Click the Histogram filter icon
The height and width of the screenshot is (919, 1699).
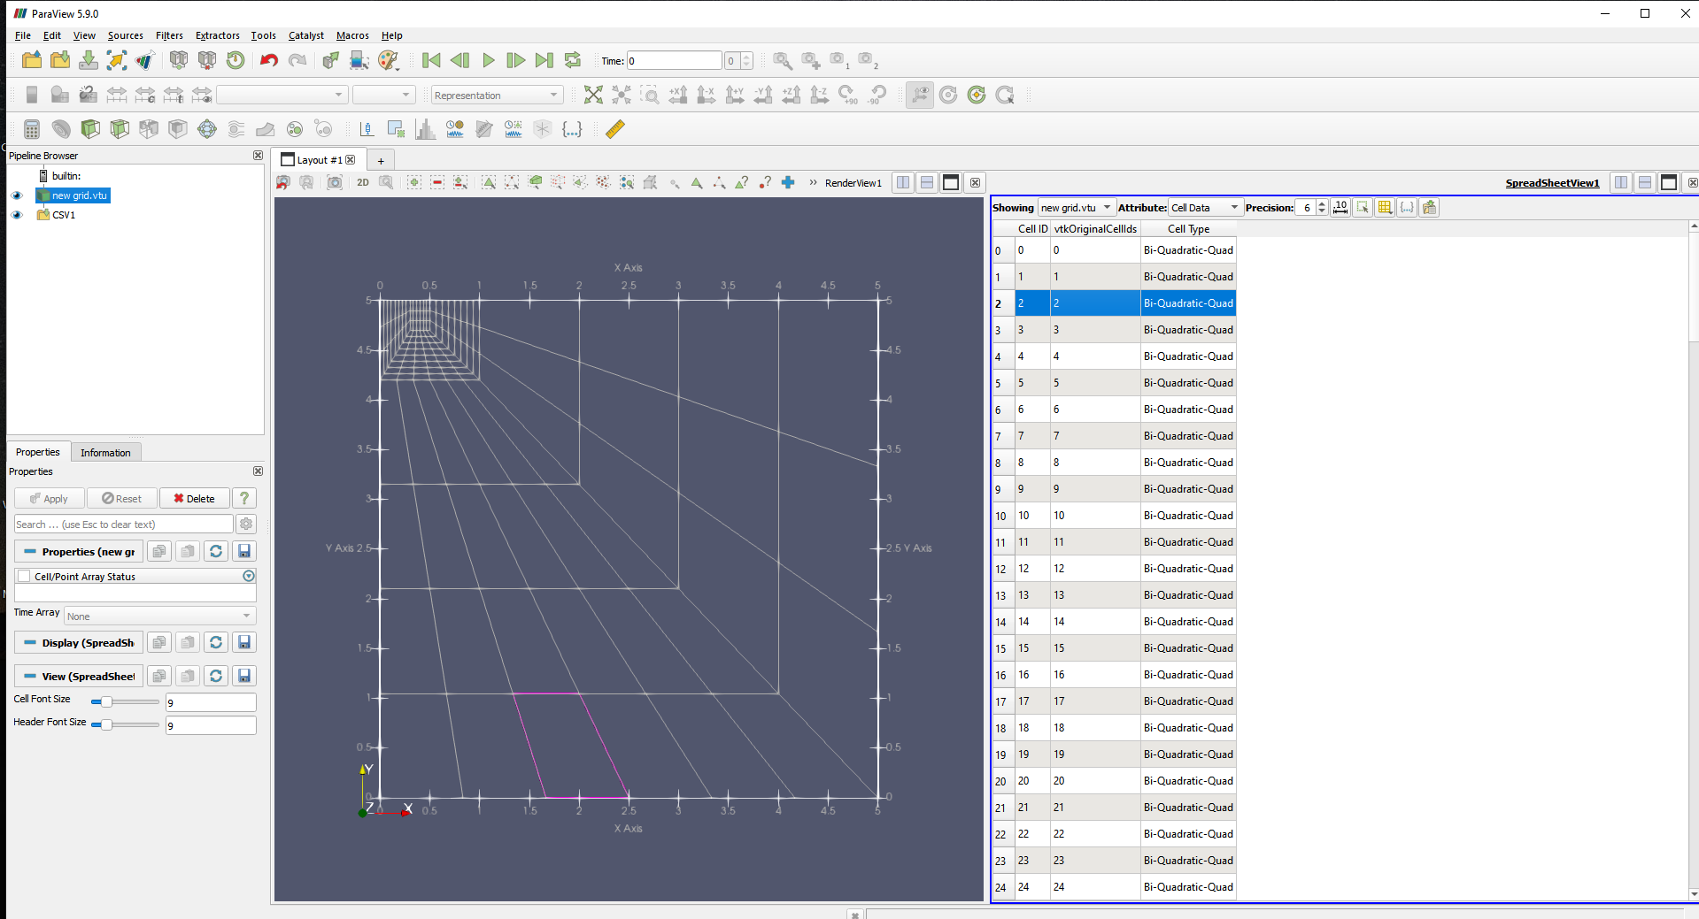(x=426, y=129)
